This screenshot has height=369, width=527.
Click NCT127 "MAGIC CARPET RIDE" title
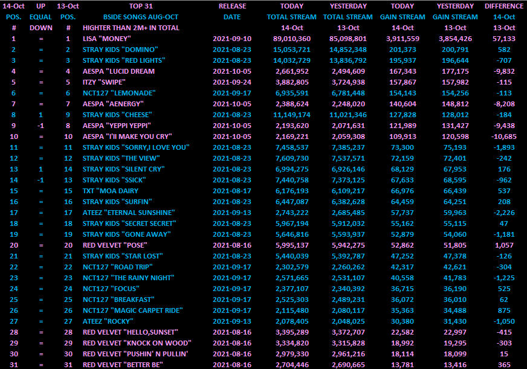coord(133,310)
